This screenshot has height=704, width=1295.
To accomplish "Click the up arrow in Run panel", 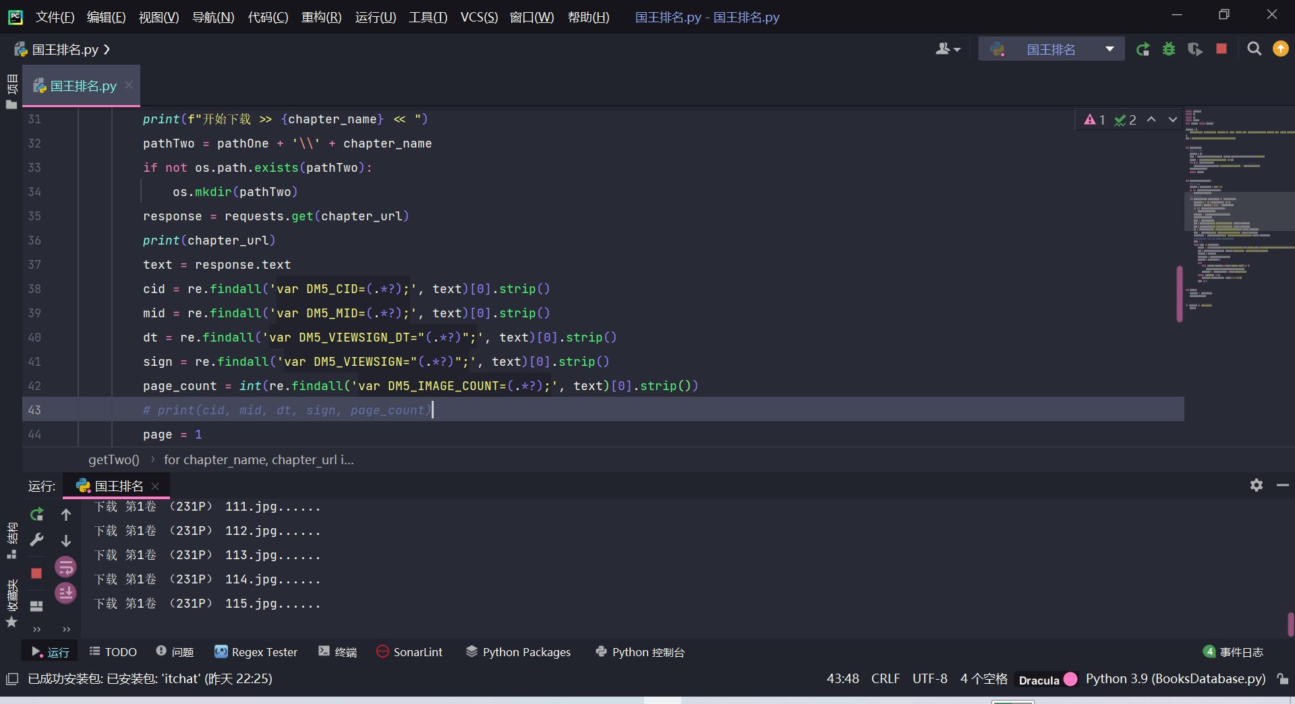I will point(66,515).
